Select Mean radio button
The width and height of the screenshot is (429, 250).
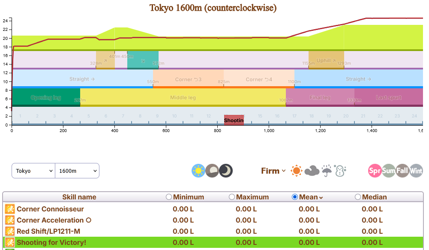click(295, 197)
